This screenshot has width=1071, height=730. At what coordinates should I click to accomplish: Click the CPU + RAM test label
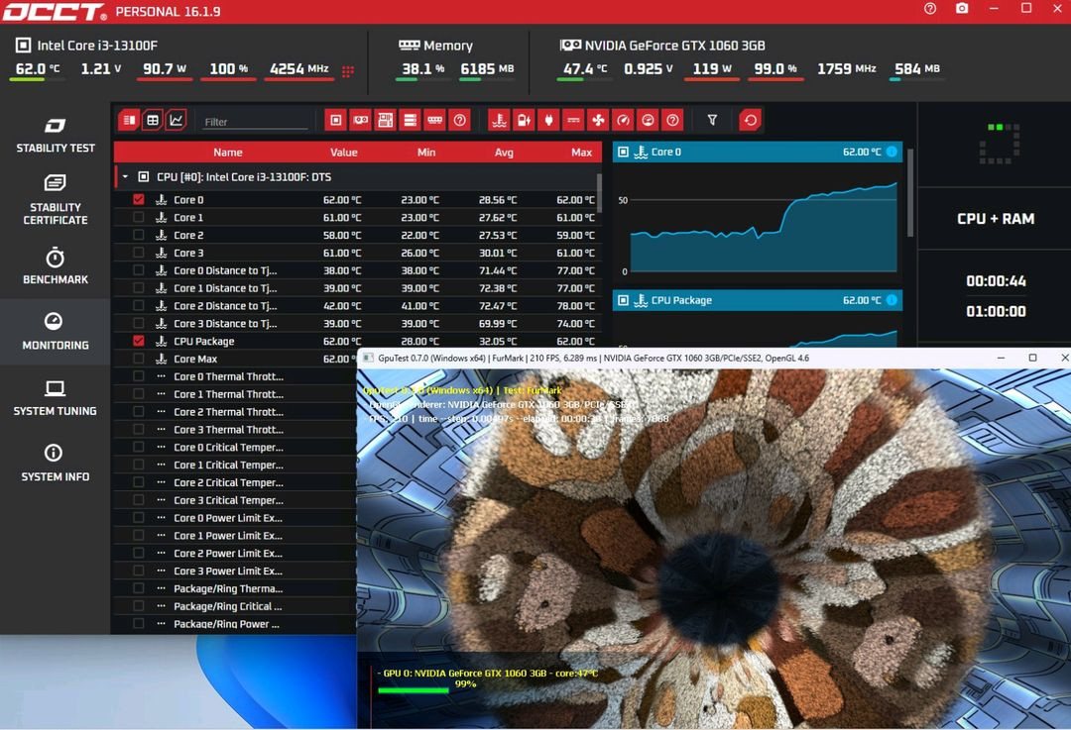pyautogui.click(x=996, y=219)
